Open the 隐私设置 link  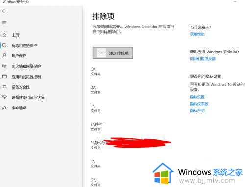[x=197, y=97]
